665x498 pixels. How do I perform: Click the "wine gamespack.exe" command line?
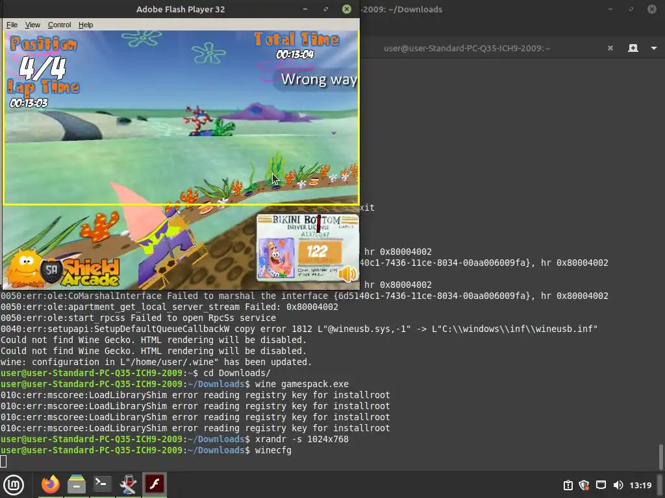(301, 384)
